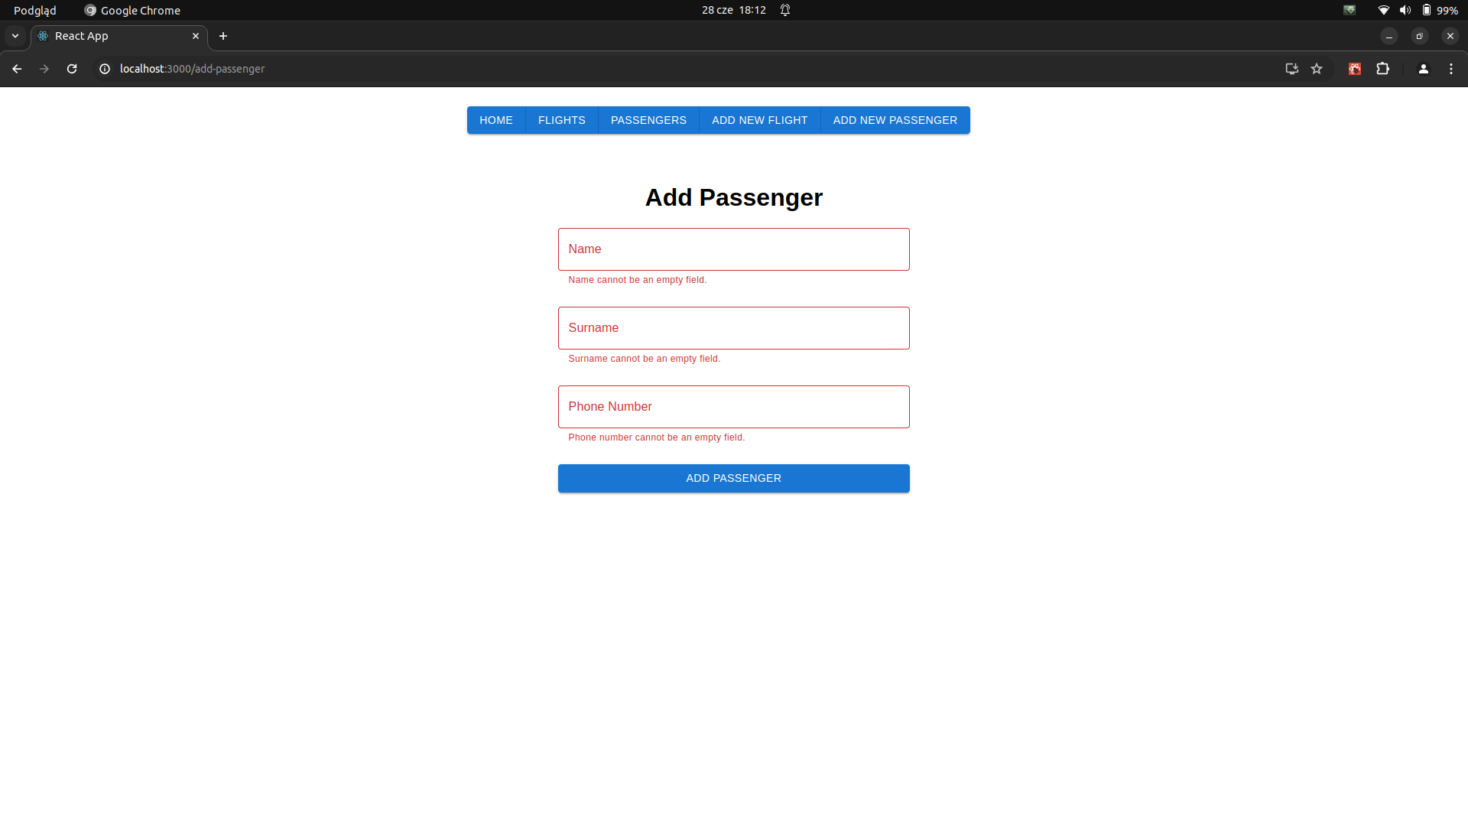This screenshot has height=826, width=1468.
Task: Go to the FLIGHTS page
Action: tap(561, 120)
